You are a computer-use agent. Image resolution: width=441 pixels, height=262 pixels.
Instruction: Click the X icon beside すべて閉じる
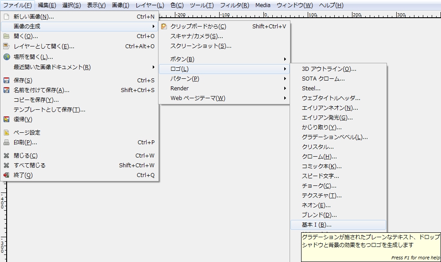point(7,165)
